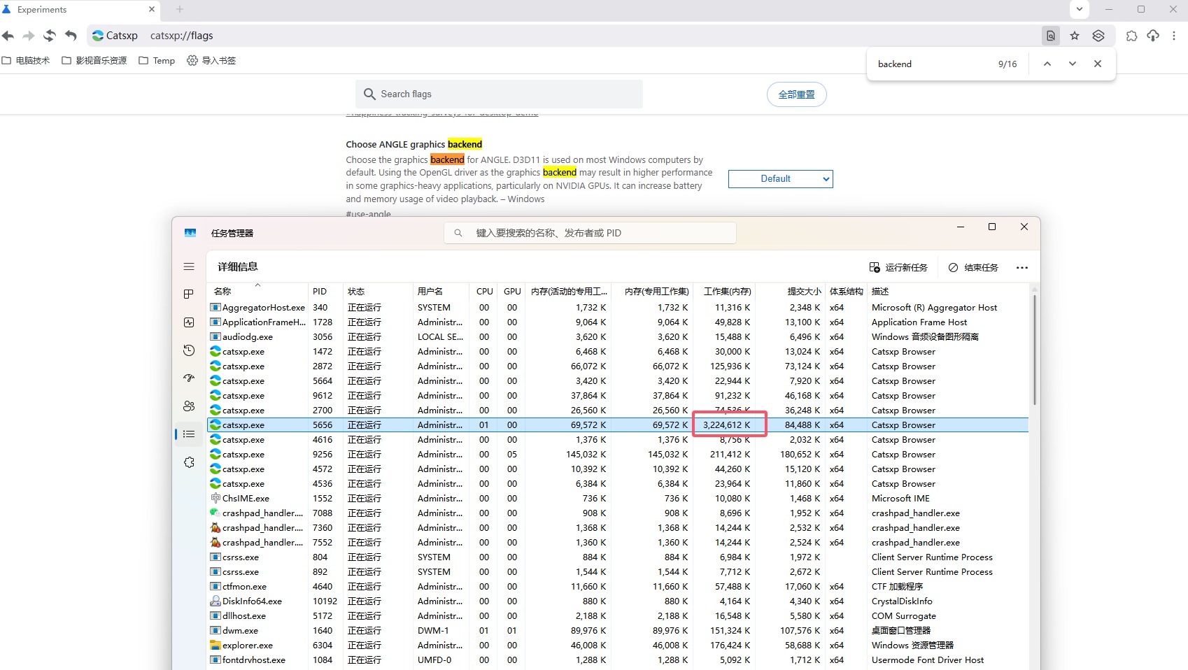This screenshot has height=670, width=1188.
Task: Click the Reset all flags button
Action: (x=796, y=94)
